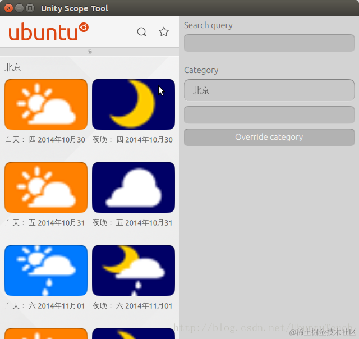The width and height of the screenshot is (359, 339).
Task: Click the Override category button
Action: 269,137
